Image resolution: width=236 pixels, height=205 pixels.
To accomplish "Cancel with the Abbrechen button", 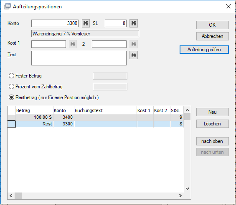I will tap(212, 36).
